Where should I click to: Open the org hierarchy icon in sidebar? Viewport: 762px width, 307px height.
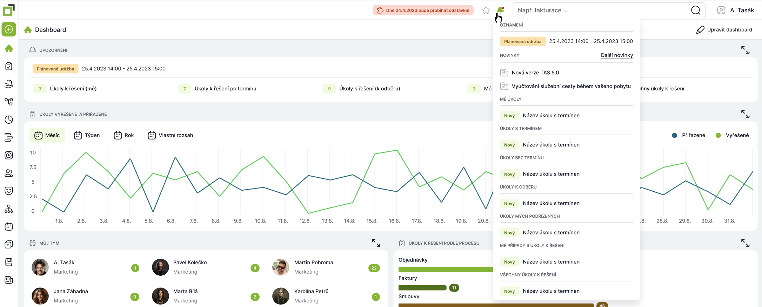click(9, 209)
